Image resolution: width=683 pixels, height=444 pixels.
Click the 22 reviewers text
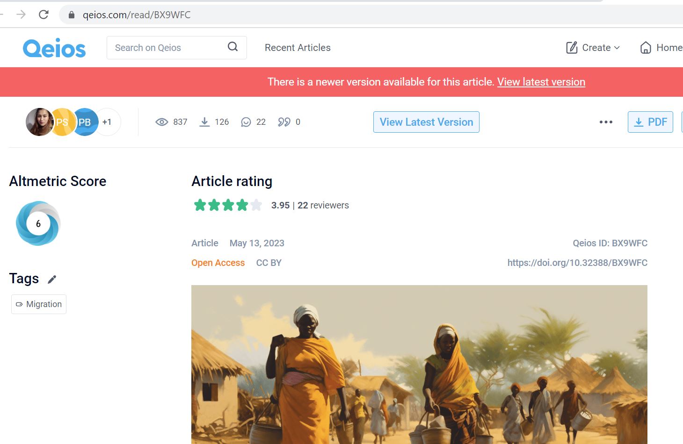(x=323, y=205)
